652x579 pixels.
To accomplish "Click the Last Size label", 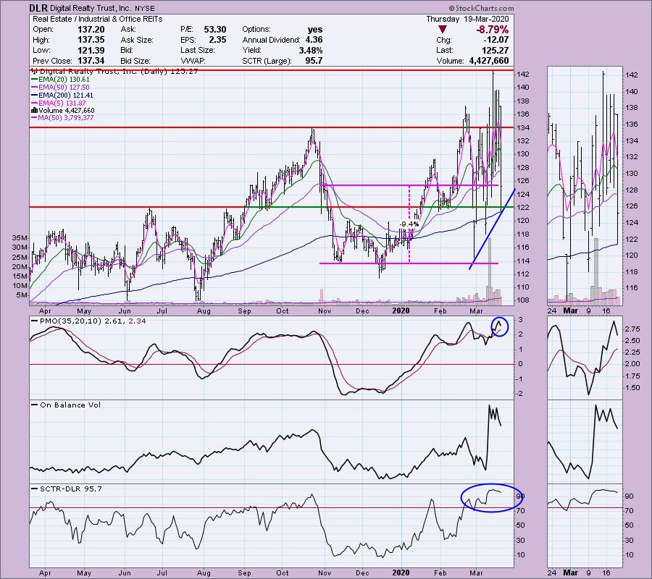I will 198,50.
